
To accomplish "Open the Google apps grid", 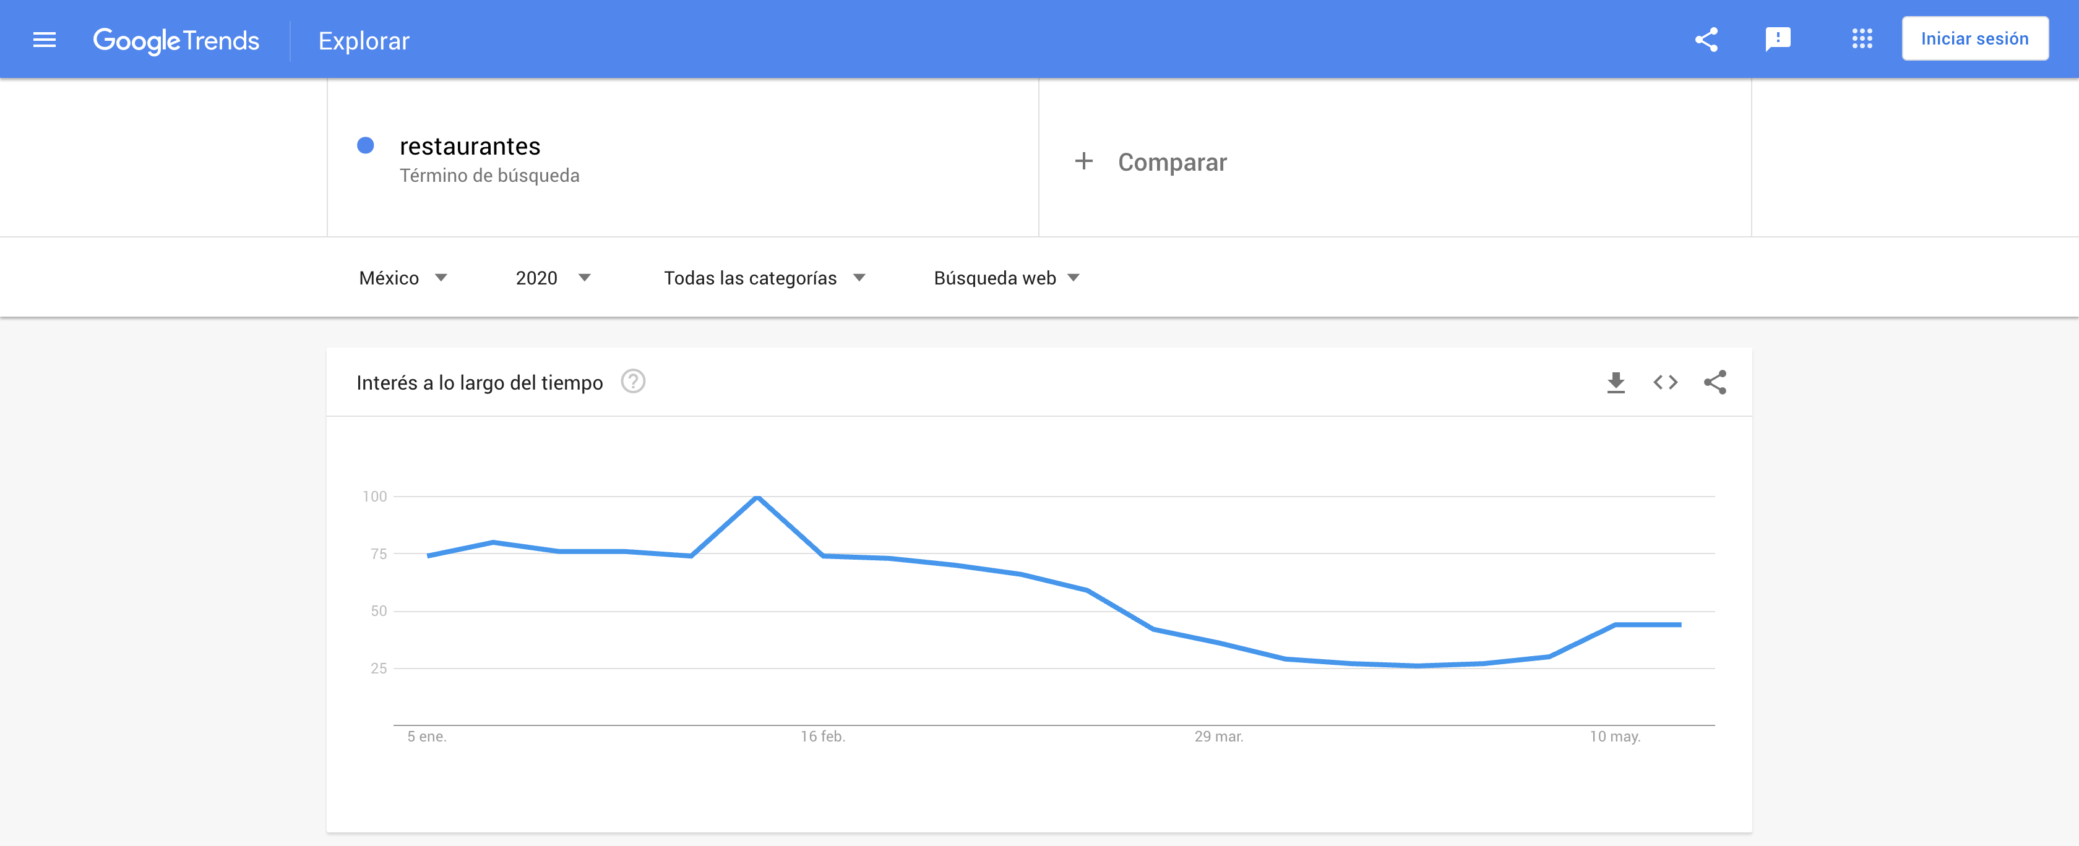I will coord(1862,39).
